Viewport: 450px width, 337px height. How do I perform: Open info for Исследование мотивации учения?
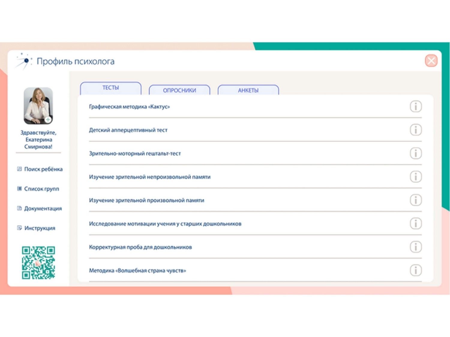(415, 223)
